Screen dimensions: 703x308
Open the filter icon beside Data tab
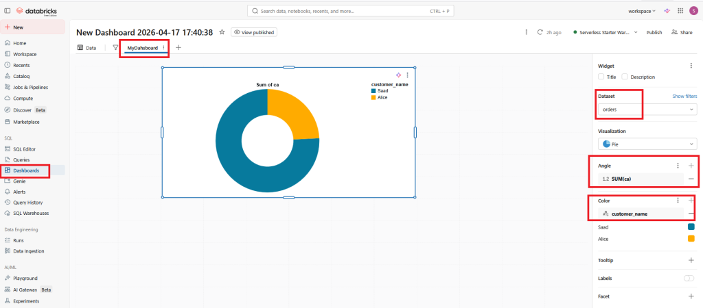coord(115,48)
